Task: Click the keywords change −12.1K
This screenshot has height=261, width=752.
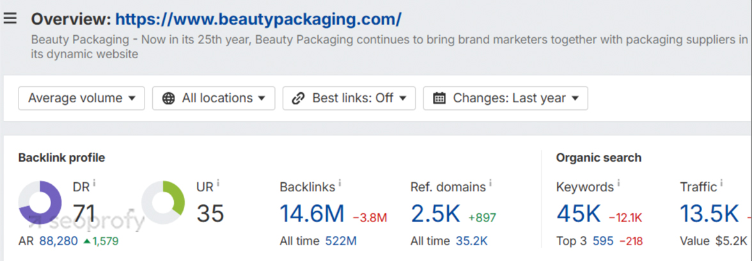Action: (x=626, y=217)
